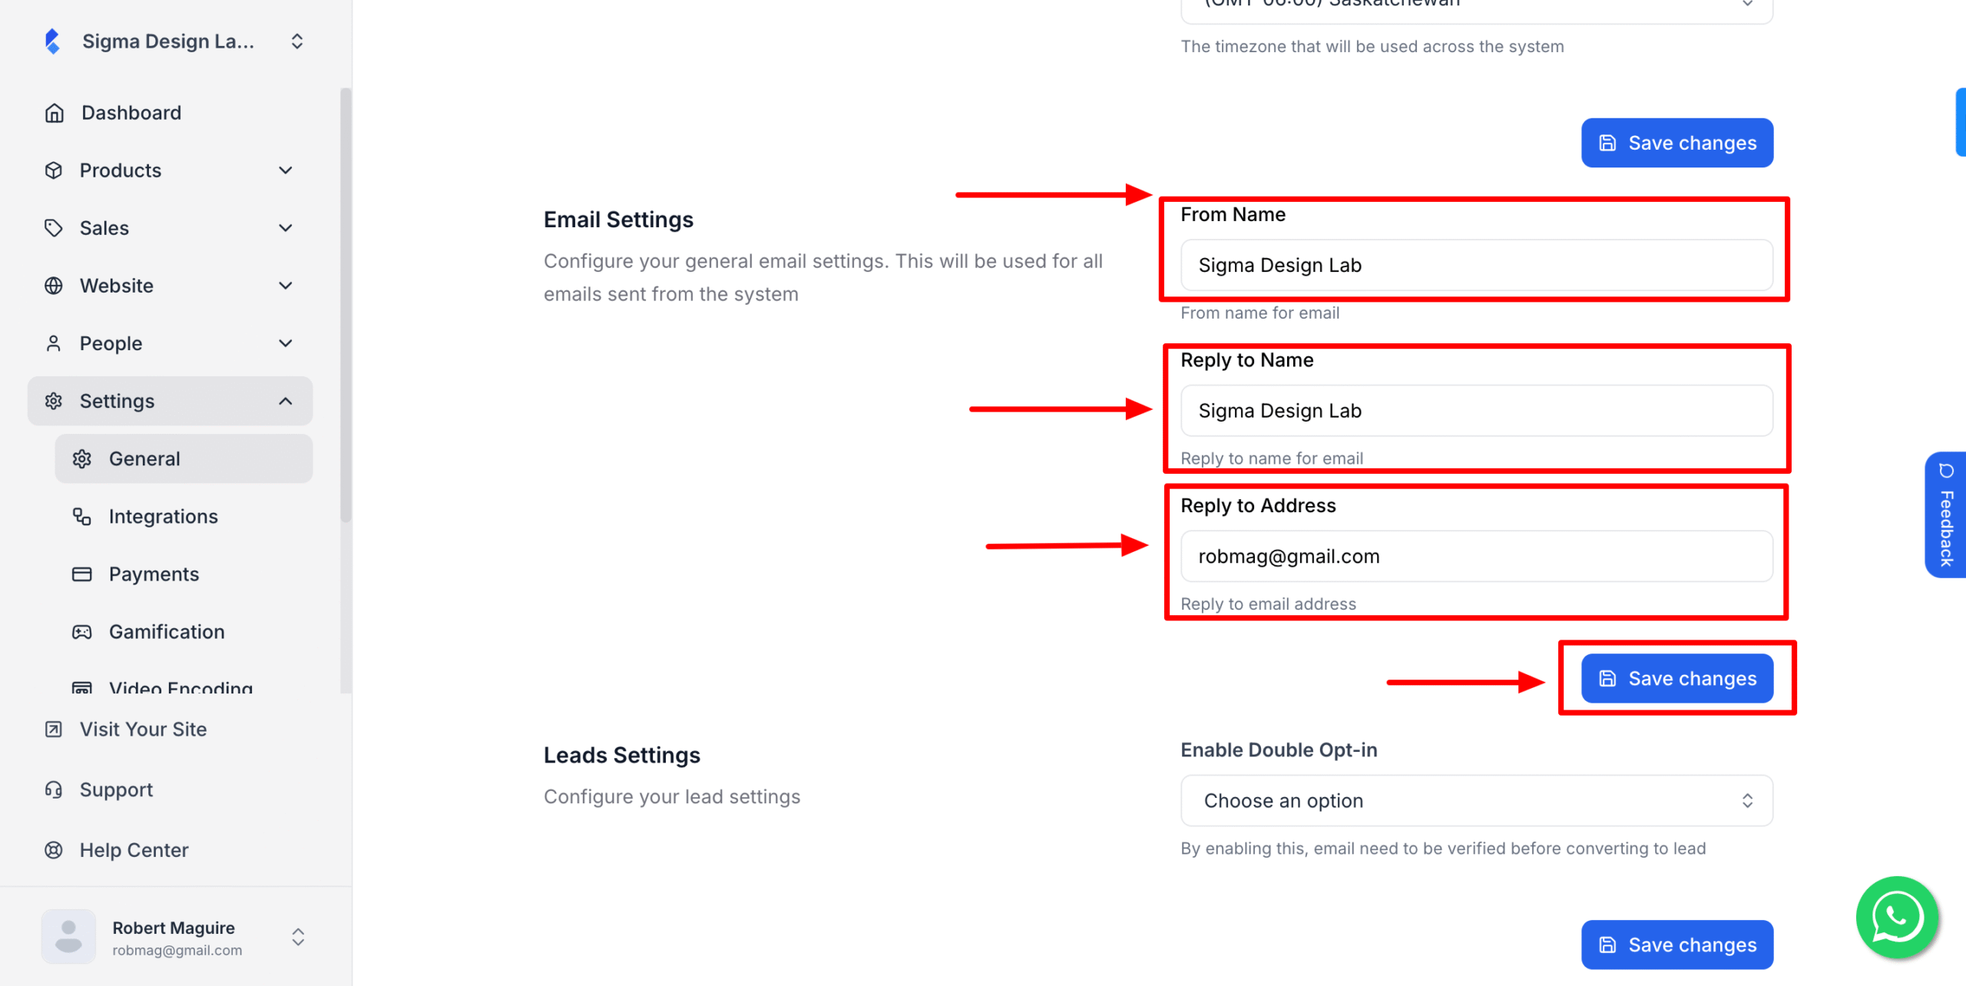Open the Enable Double Opt-in dropdown
This screenshot has height=986, width=1966.
click(x=1476, y=800)
